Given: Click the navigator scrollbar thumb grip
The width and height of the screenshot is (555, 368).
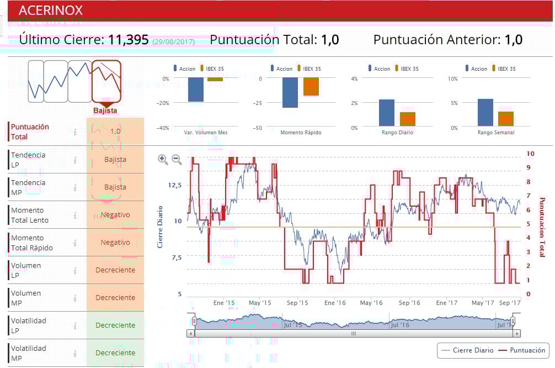Looking at the screenshot, I should pyautogui.click(x=353, y=334).
